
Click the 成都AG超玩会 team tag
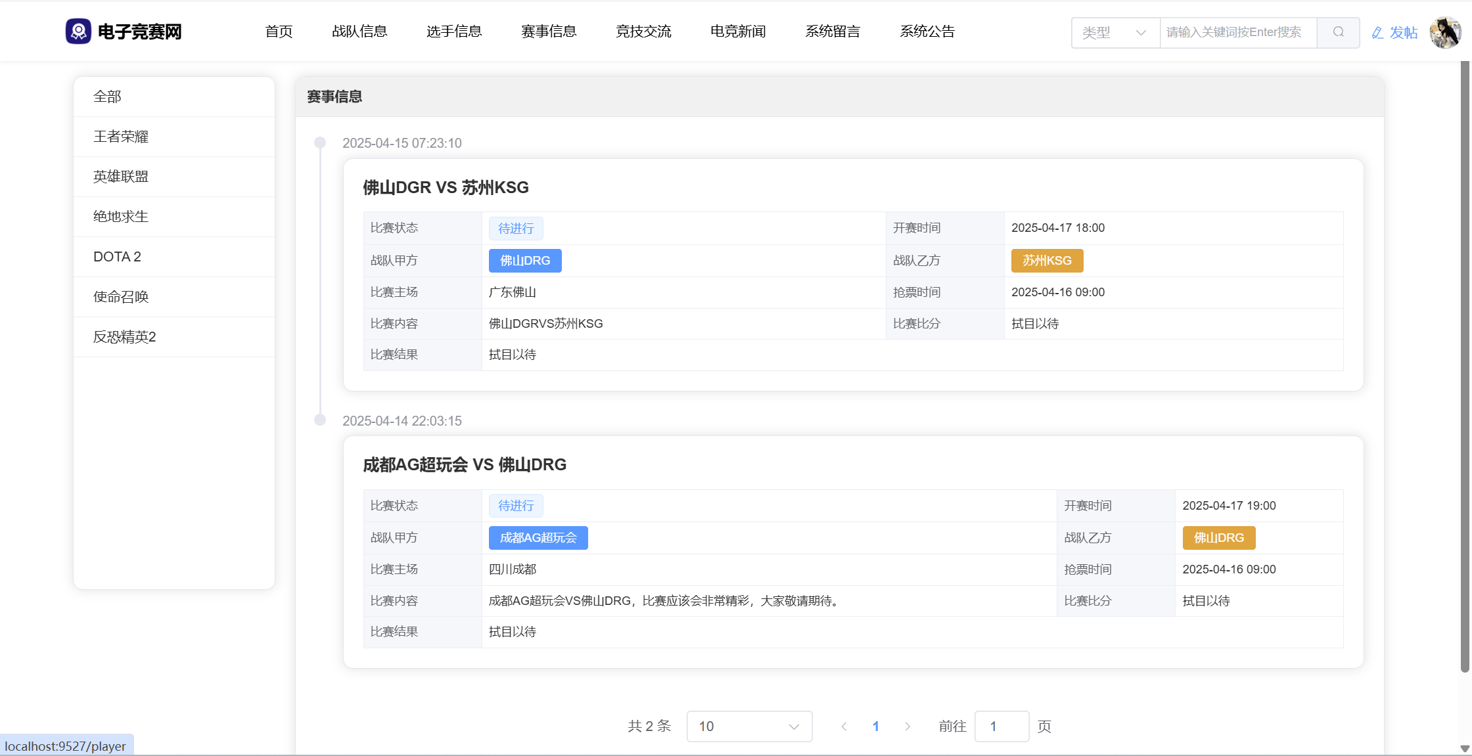coord(538,538)
